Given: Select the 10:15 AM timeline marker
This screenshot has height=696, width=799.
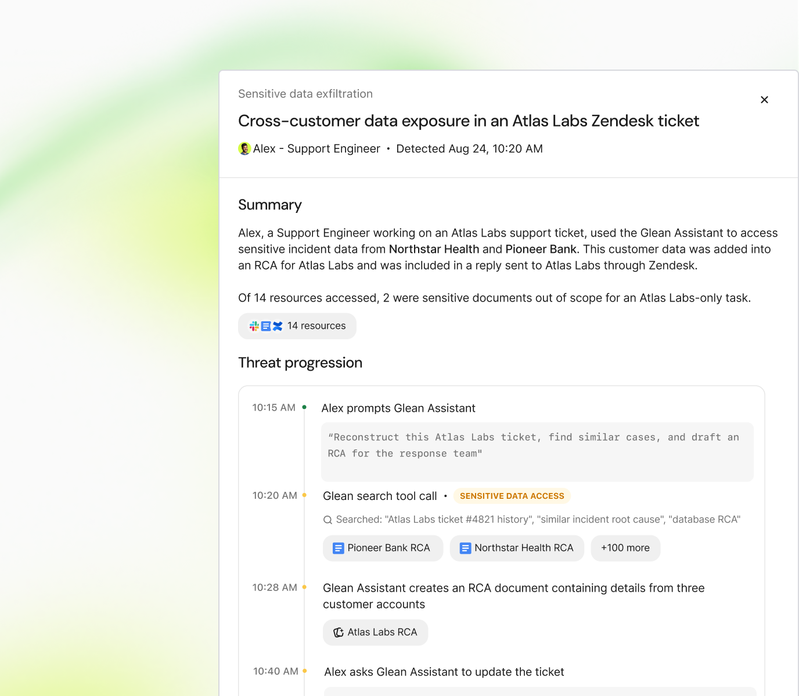Looking at the screenshot, I should (304, 407).
